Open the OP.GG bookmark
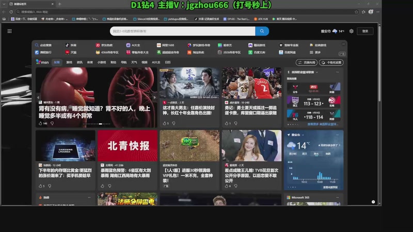The height and width of the screenshot is (232, 413). tap(236, 19)
